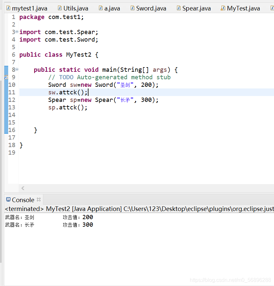This screenshot has width=274, height=286.
Task: Open the Spear.java tab
Action: (194, 8)
